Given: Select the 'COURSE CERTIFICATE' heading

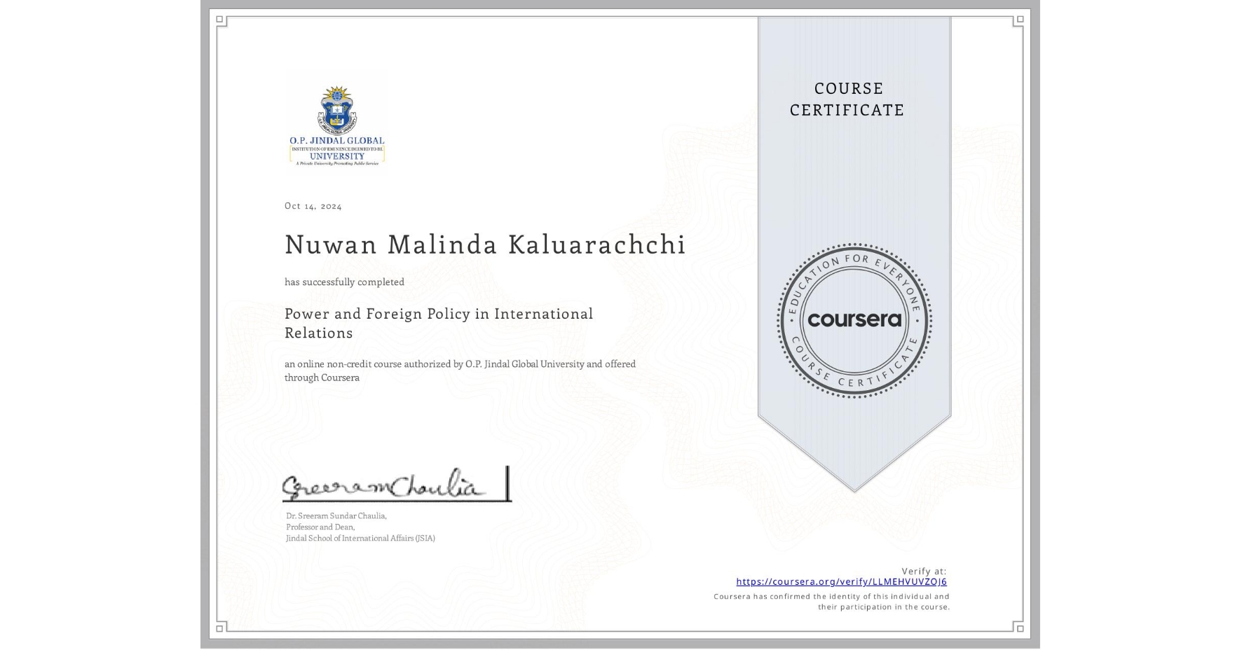Looking at the screenshot, I should tap(845, 99).
